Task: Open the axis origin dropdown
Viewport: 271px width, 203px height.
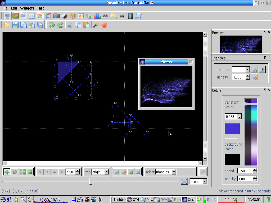Action: [x=107, y=172]
